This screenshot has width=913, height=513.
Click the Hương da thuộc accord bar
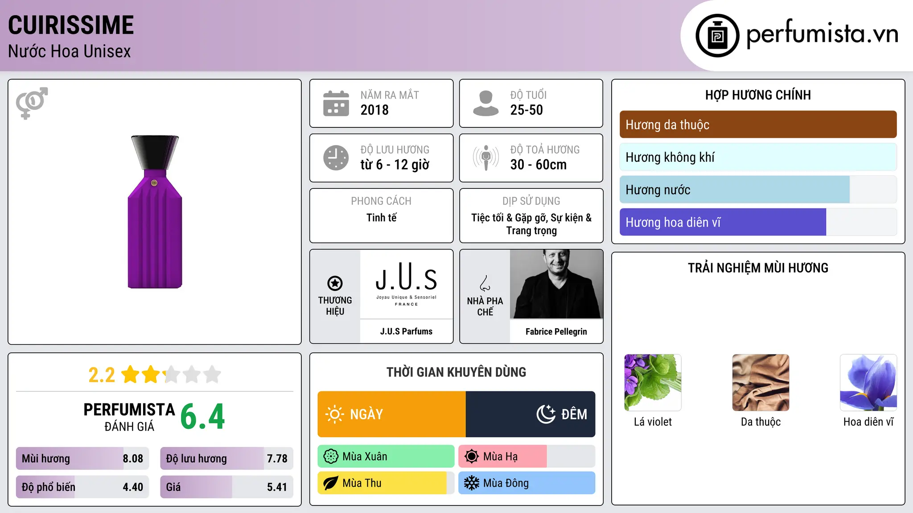758,125
